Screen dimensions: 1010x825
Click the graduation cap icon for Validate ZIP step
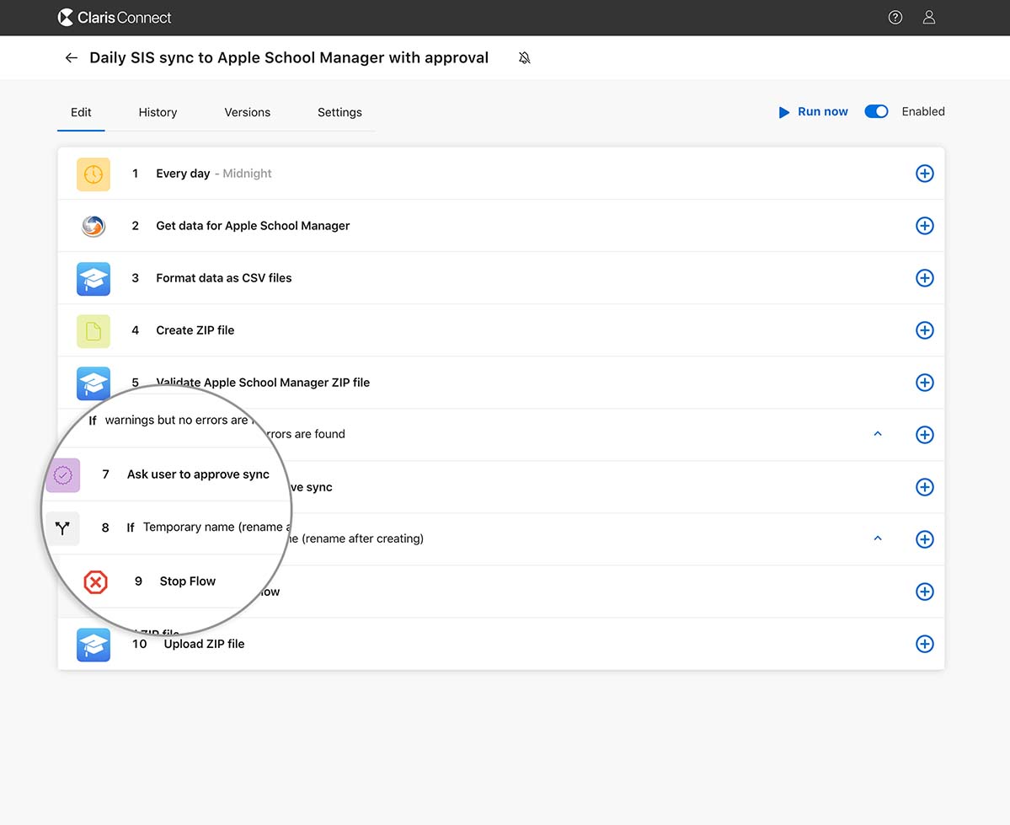(94, 383)
